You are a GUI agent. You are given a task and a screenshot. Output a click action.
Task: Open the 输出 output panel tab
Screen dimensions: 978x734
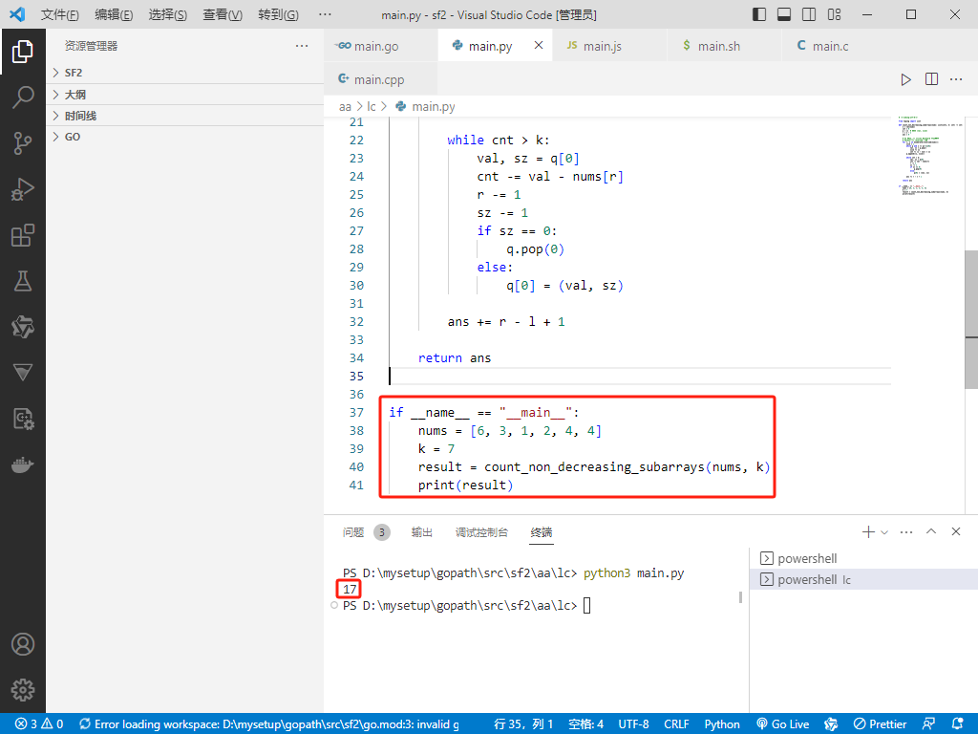pos(421,532)
